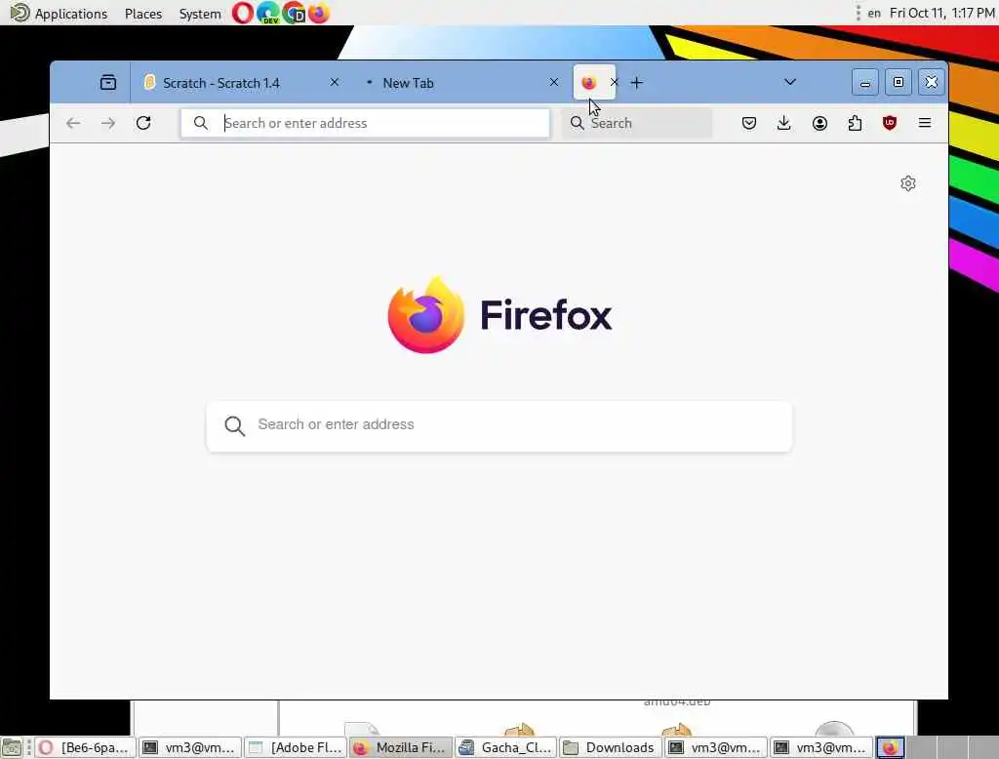Screen dimensions: 999x759
Task: Open the en keyboard layout indicator
Action: 874,13
